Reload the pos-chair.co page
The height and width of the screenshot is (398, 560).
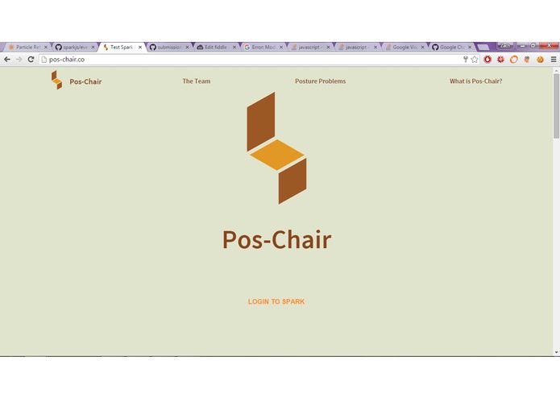tap(31, 60)
